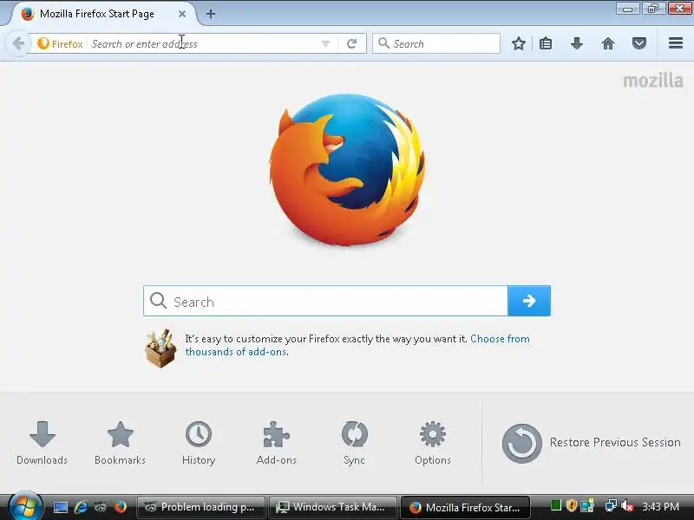Launch Internet Explorer from quick launch

81,507
